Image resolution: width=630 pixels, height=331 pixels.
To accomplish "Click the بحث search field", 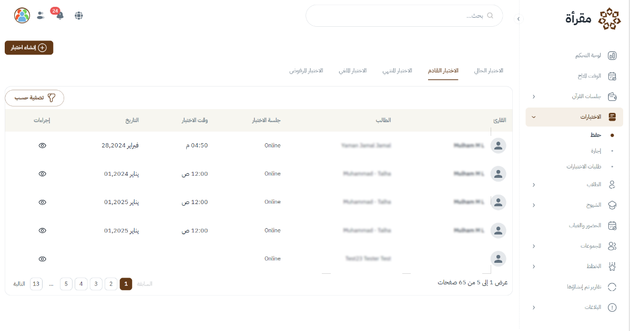I will [x=404, y=16].
